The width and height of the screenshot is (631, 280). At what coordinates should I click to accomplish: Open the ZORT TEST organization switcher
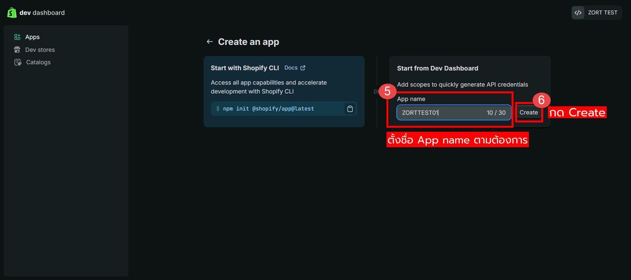tap(602, 13)
